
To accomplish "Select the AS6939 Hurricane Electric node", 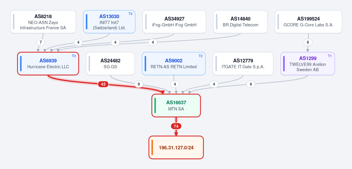I will click(x=48, y=64).
